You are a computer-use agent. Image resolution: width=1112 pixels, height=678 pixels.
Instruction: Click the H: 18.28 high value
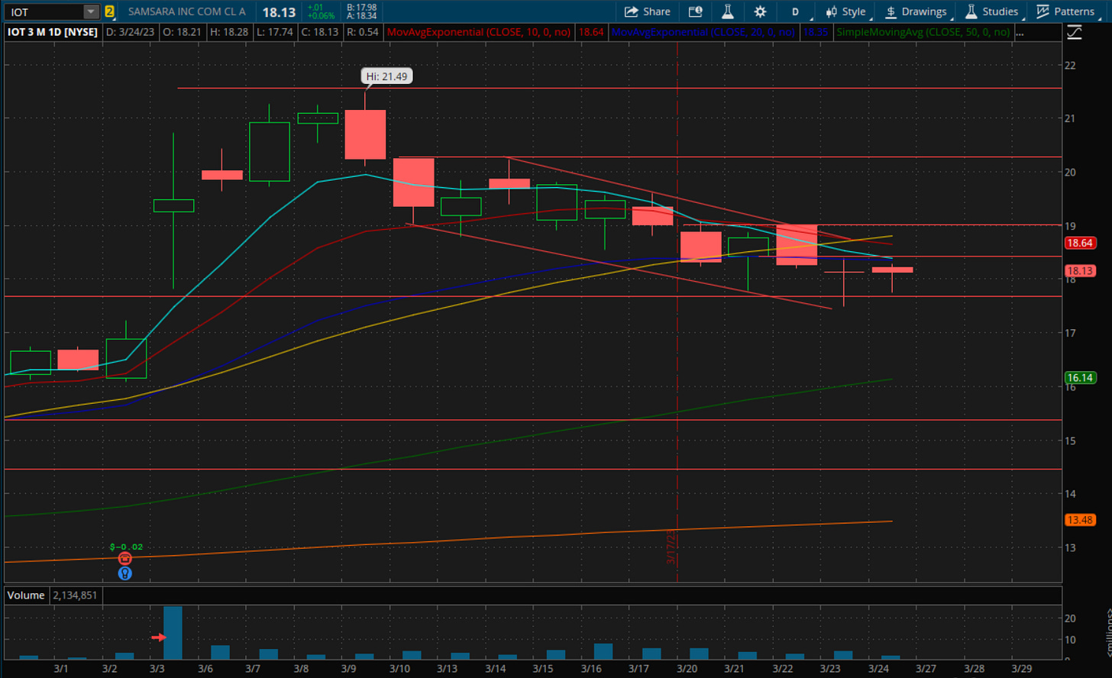pos(229,32)
